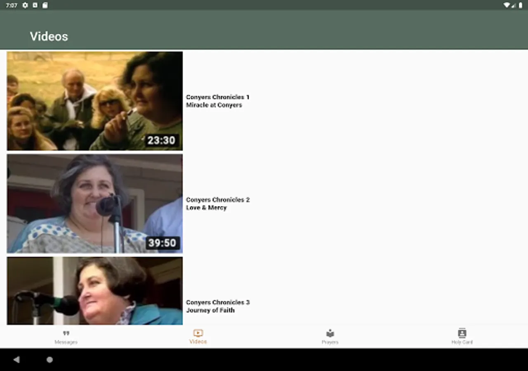
Task: Tap the Wi-Fi status icon
Action: [x=507, y=5]
